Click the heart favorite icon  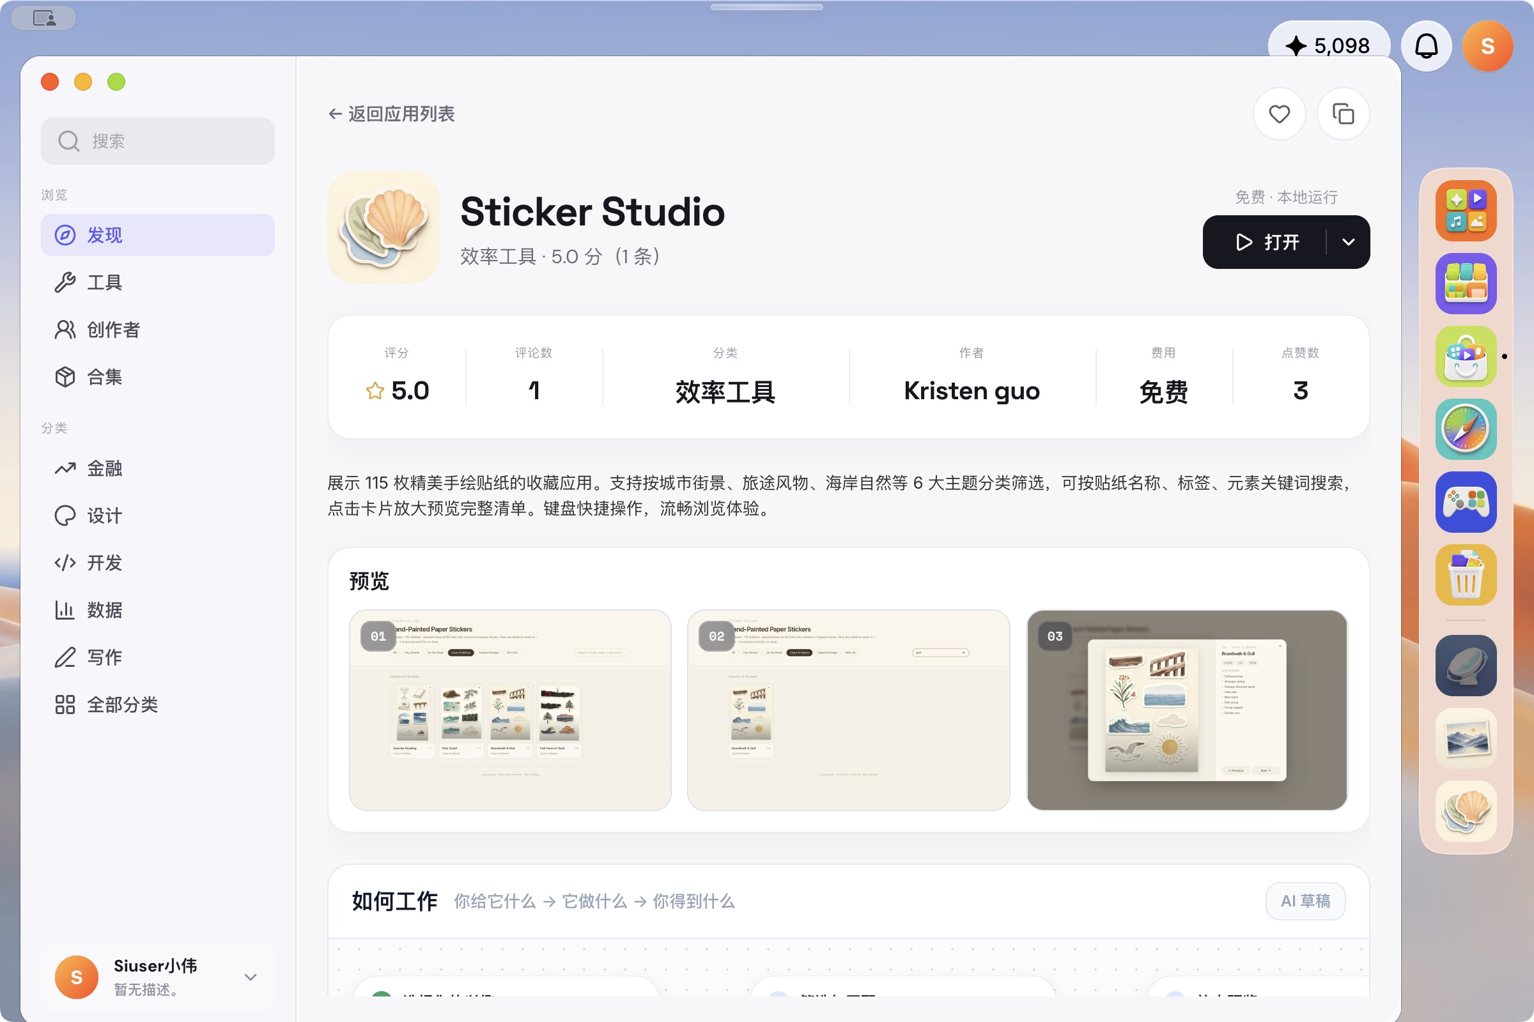click(x=1279, y=114)
